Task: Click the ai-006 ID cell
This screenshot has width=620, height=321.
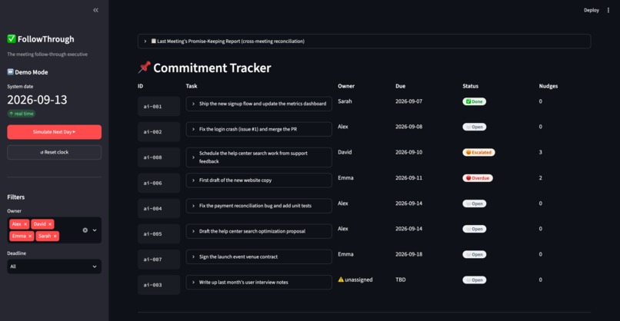Action: click(158, 183)
